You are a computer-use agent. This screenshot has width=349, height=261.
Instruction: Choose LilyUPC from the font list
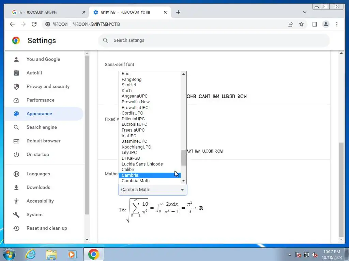[x=150, y=153]
